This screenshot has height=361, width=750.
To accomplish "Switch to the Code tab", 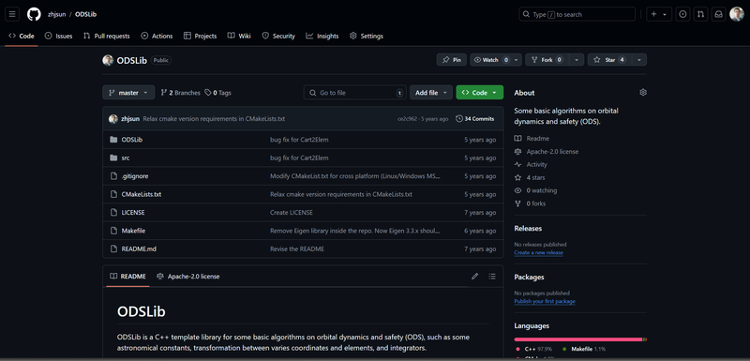I will pos(22,36).
